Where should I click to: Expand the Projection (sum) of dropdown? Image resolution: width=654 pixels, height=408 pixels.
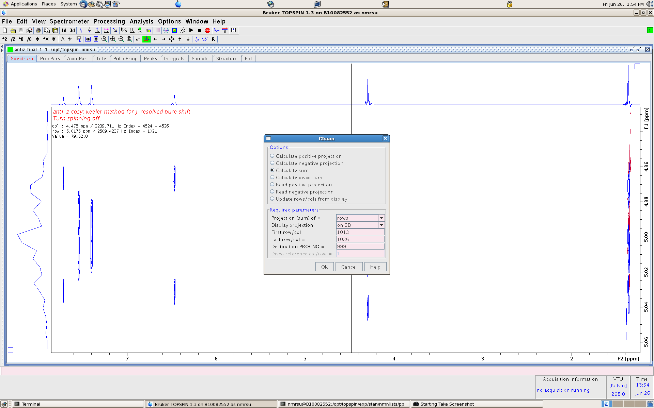381,218
